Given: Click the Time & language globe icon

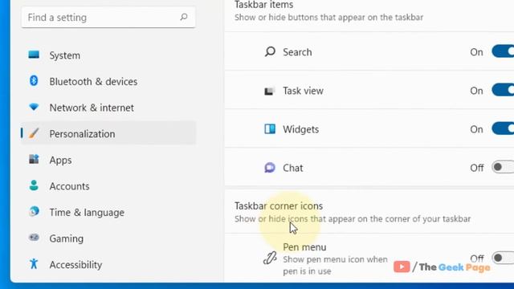Looking at the screenshot, I should click(x=34, y=212).
